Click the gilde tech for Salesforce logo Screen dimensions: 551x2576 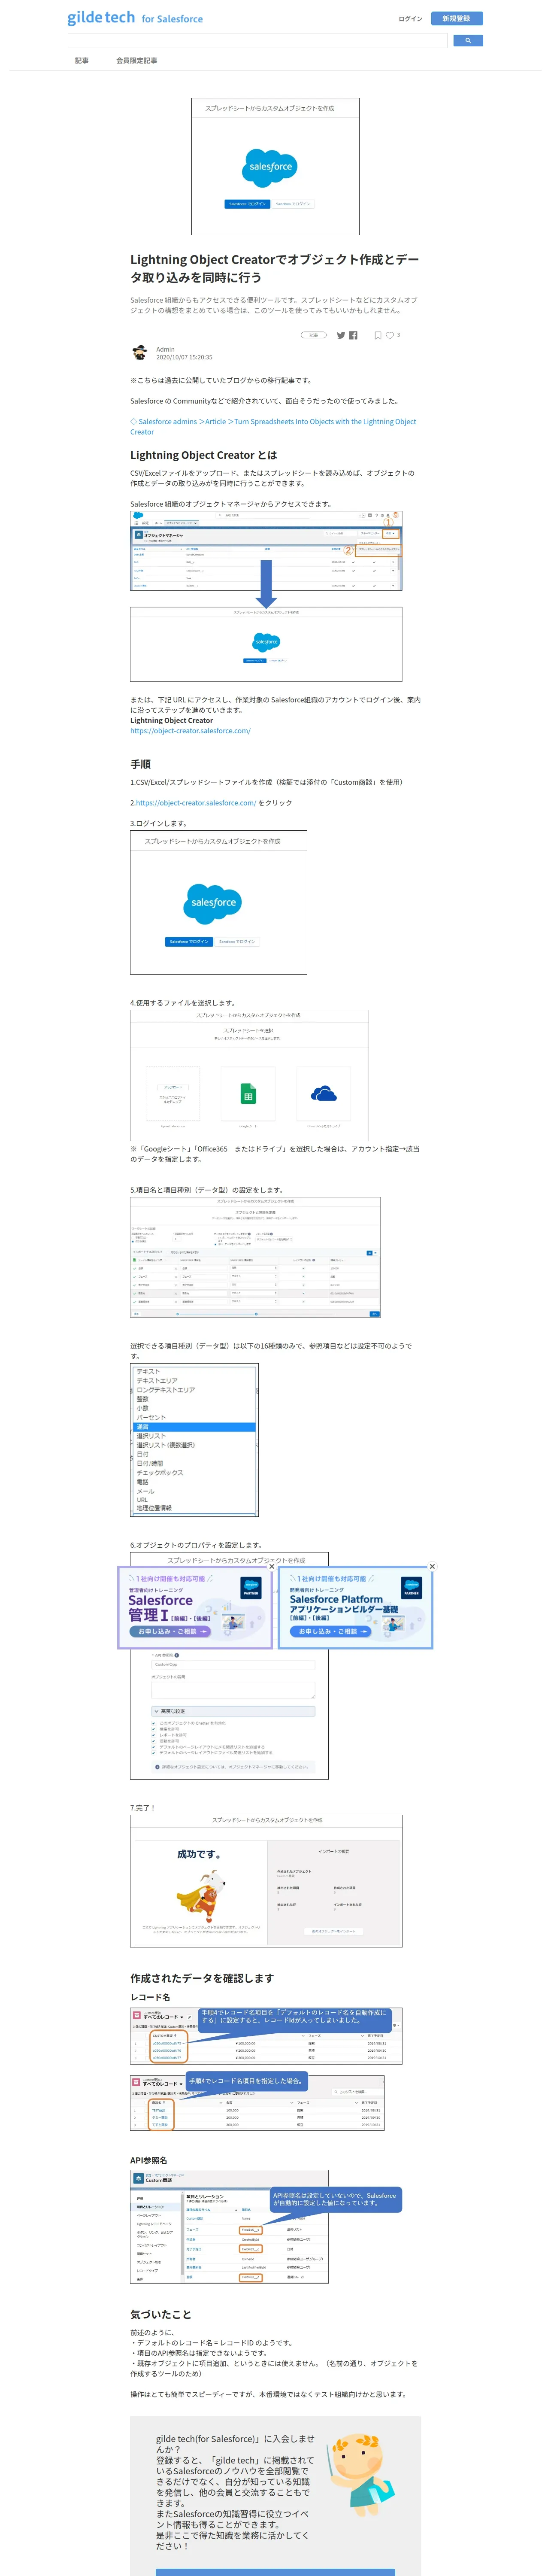[135, 18]
